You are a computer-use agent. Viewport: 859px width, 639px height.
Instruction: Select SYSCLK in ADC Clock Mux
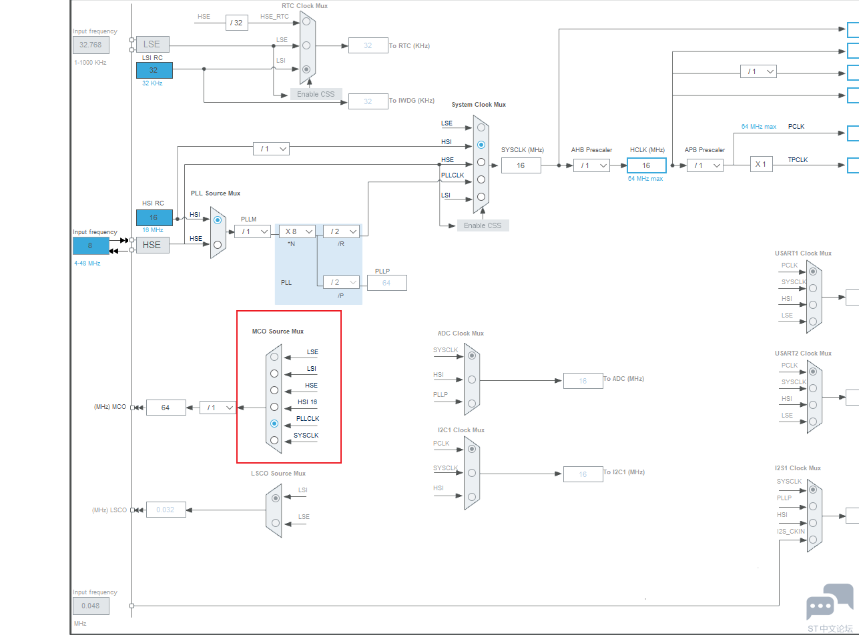(472, 356)
